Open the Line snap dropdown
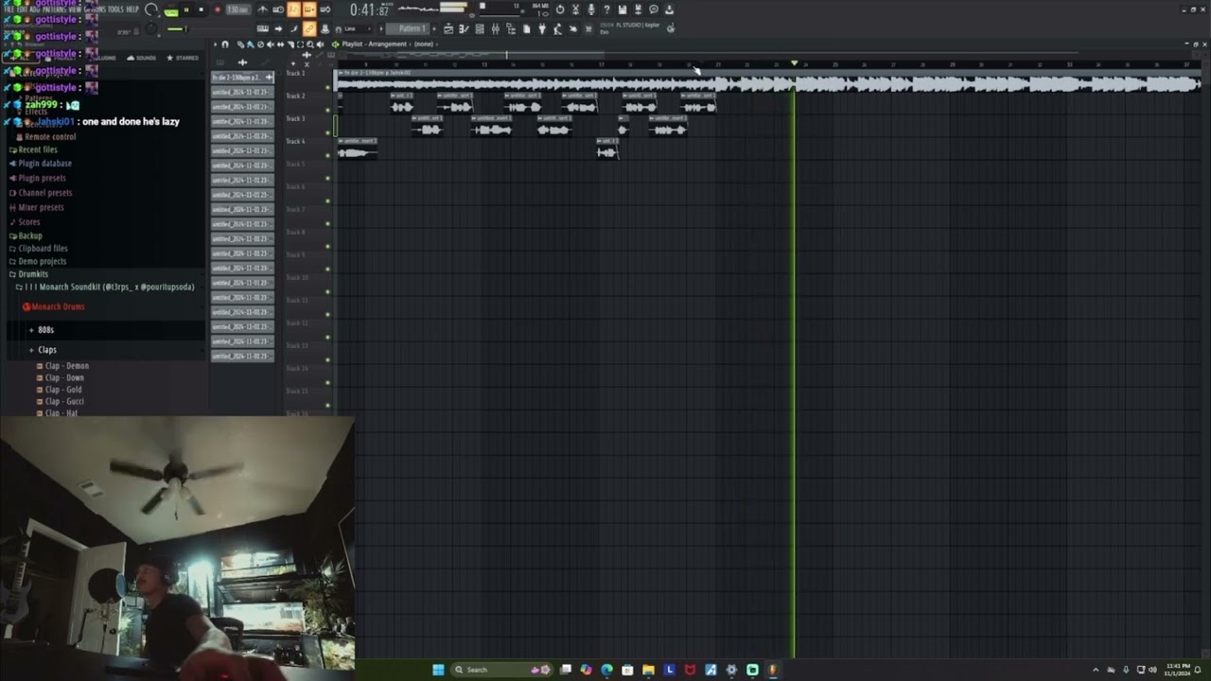Screen dimensions: 1211x681 tap(358, 28)
